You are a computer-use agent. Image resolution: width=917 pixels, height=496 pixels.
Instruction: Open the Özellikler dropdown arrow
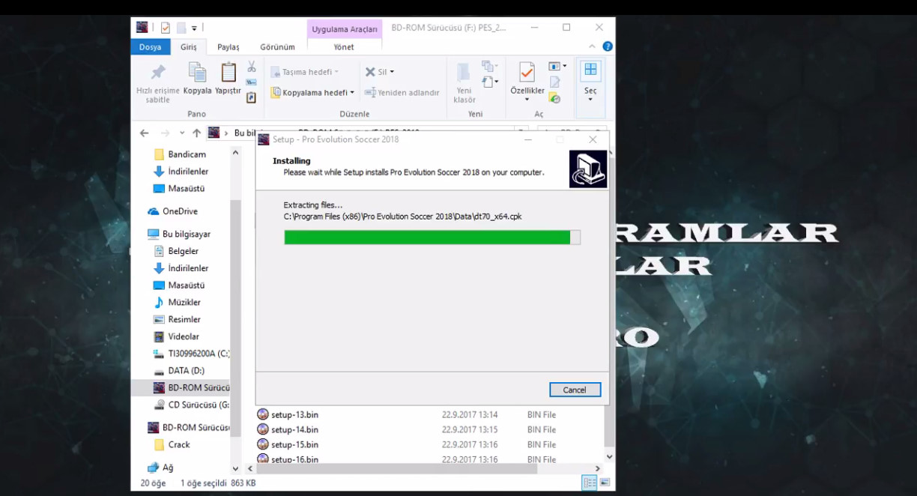click(x=527, y=100)
